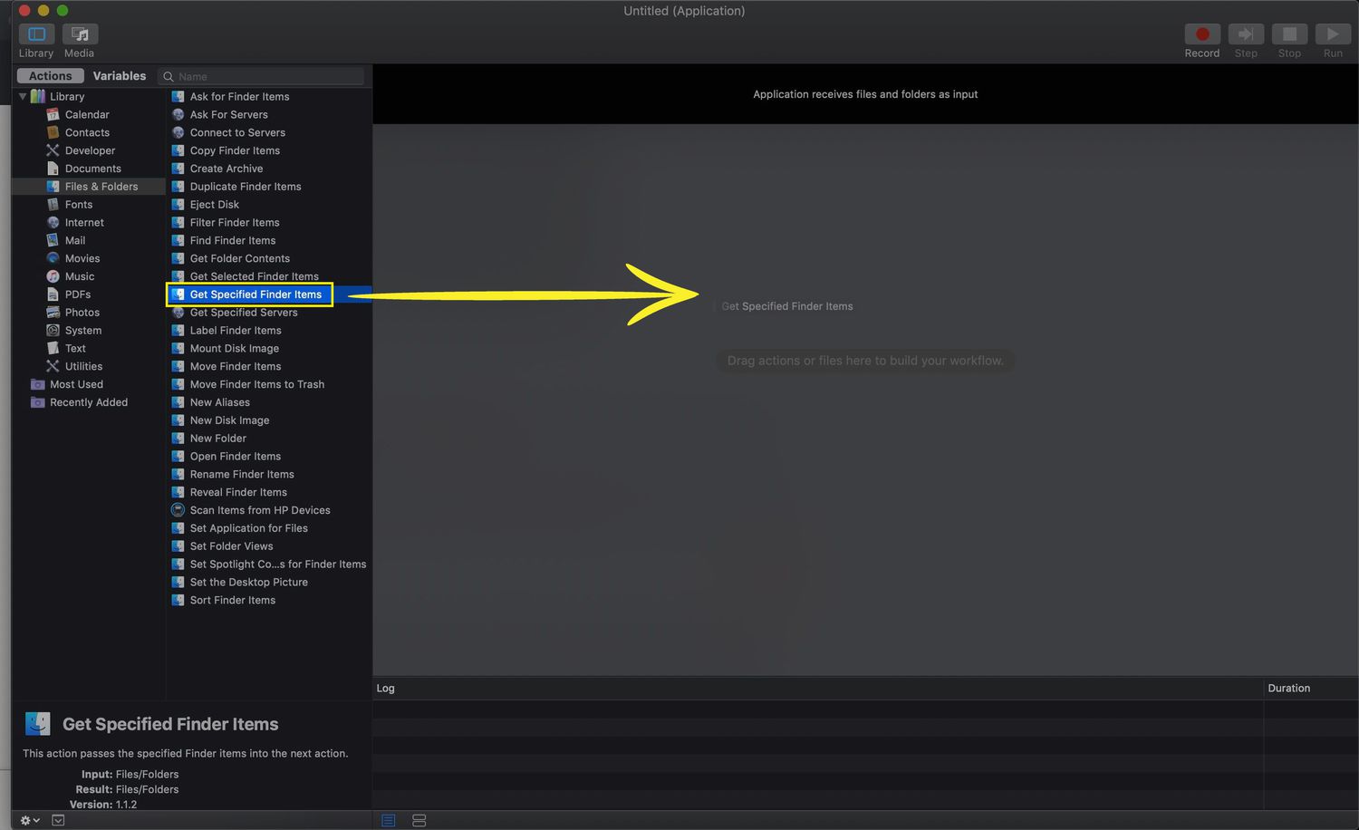
Task: Open the Media browser
Action: pos(80,34)
